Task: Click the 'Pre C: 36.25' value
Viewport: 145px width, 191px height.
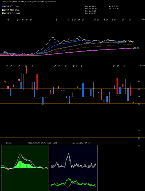Action: tap(91, 13)
